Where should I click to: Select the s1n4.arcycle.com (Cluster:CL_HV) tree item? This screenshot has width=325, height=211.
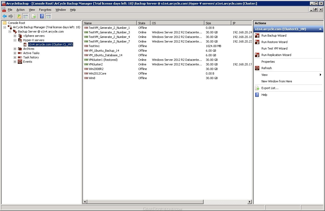[50, 44]
